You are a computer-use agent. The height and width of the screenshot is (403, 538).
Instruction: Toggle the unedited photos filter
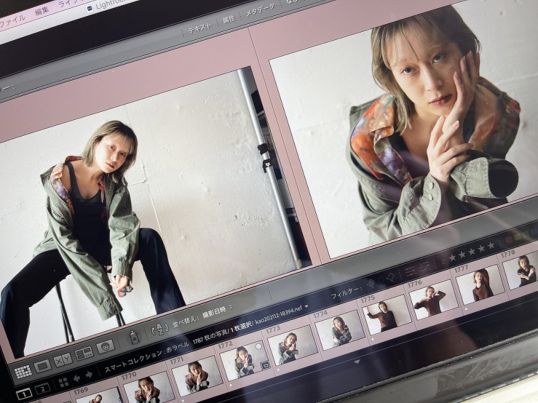(425, 266)
